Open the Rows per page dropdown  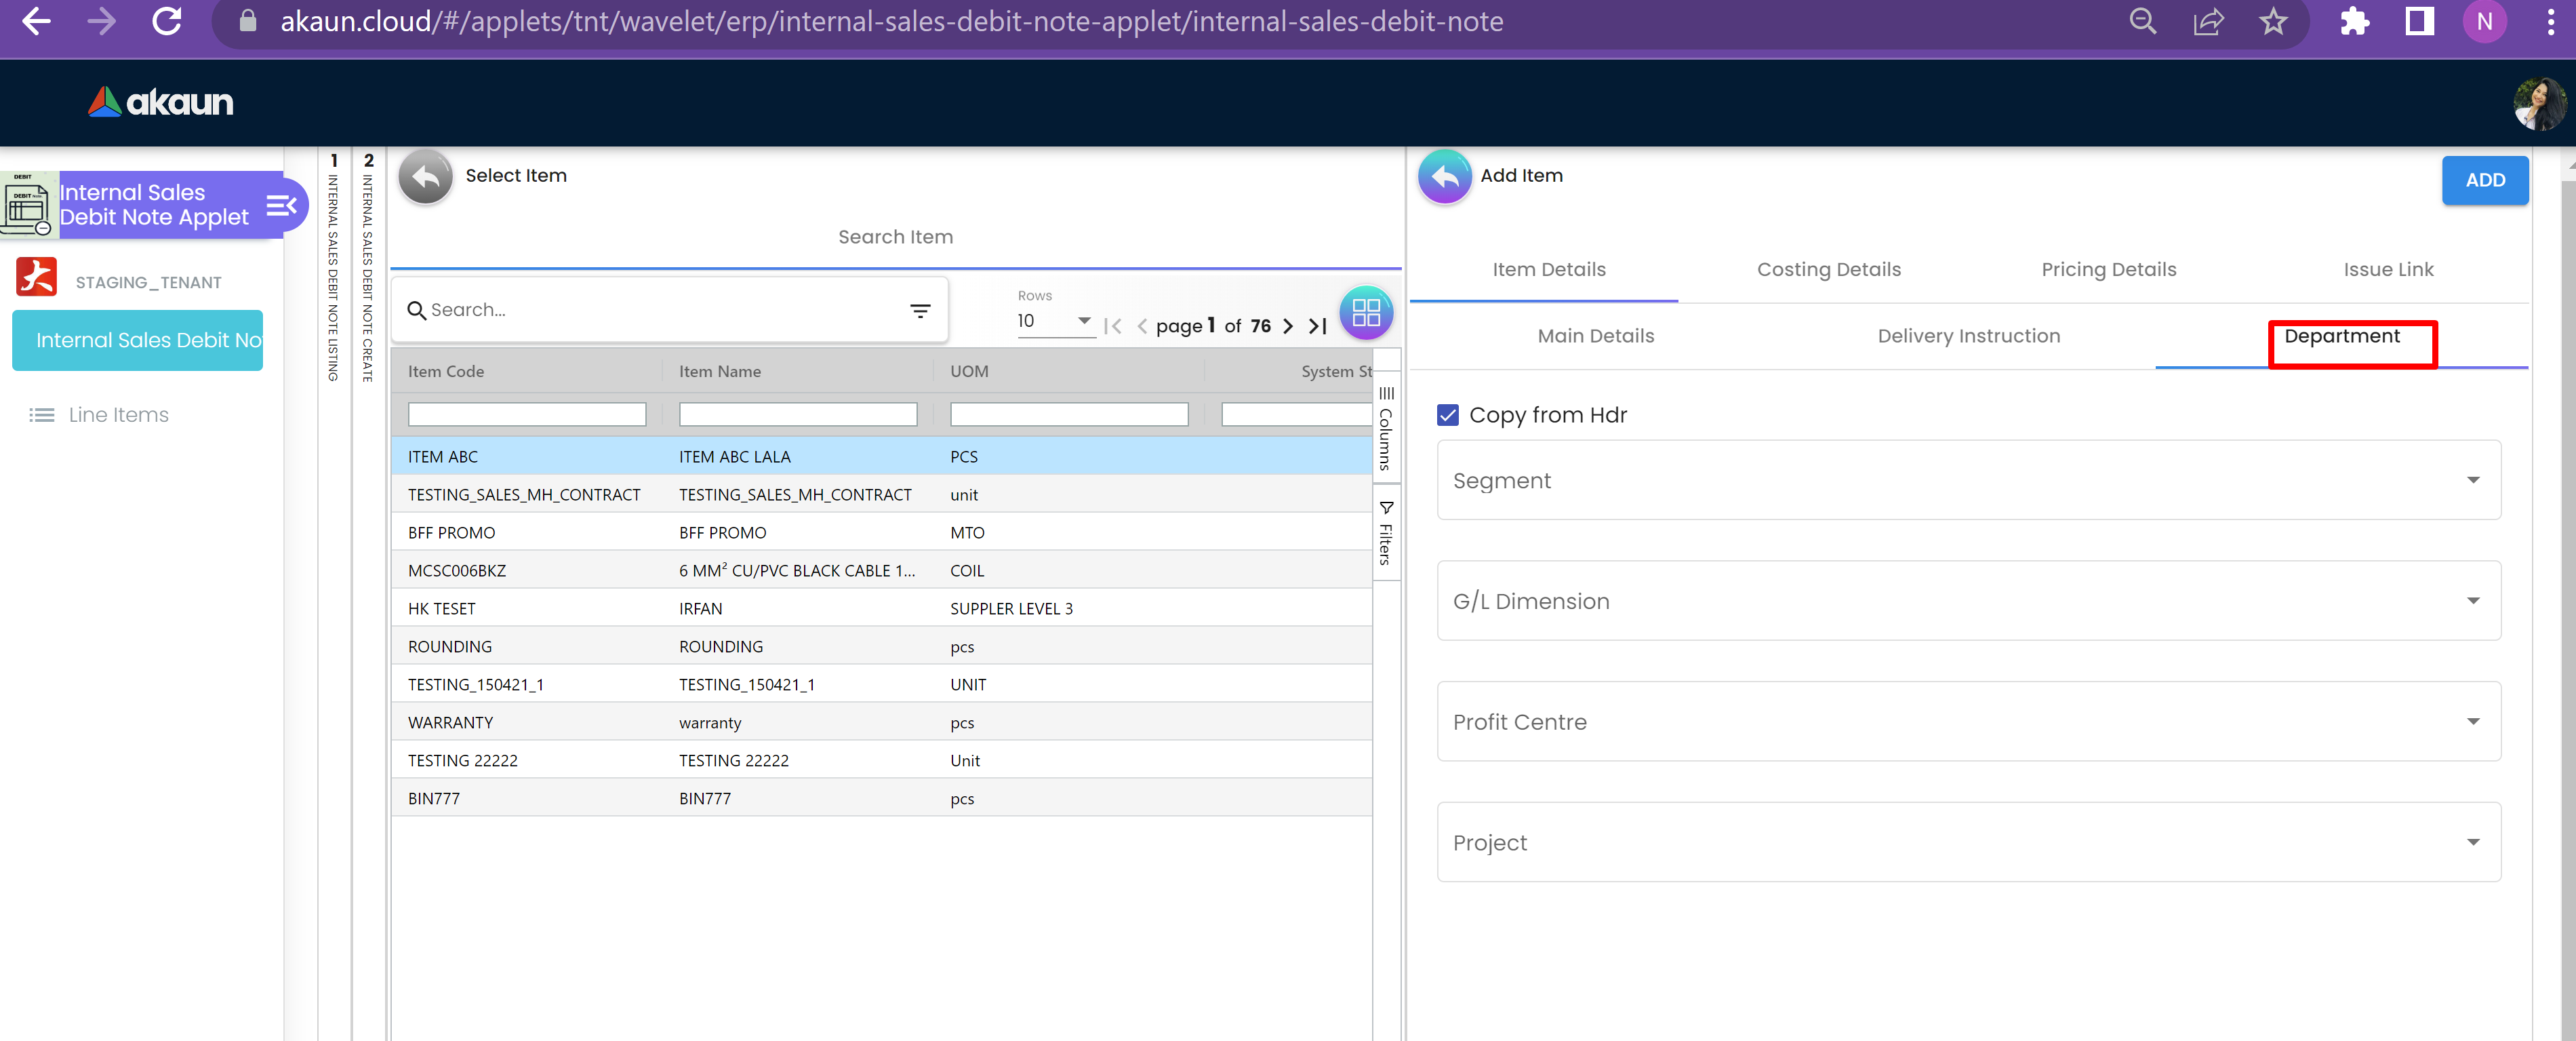(x=1054, y=321)
